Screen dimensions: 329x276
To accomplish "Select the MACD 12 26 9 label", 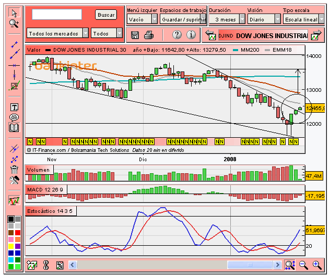I will point(45,190).
